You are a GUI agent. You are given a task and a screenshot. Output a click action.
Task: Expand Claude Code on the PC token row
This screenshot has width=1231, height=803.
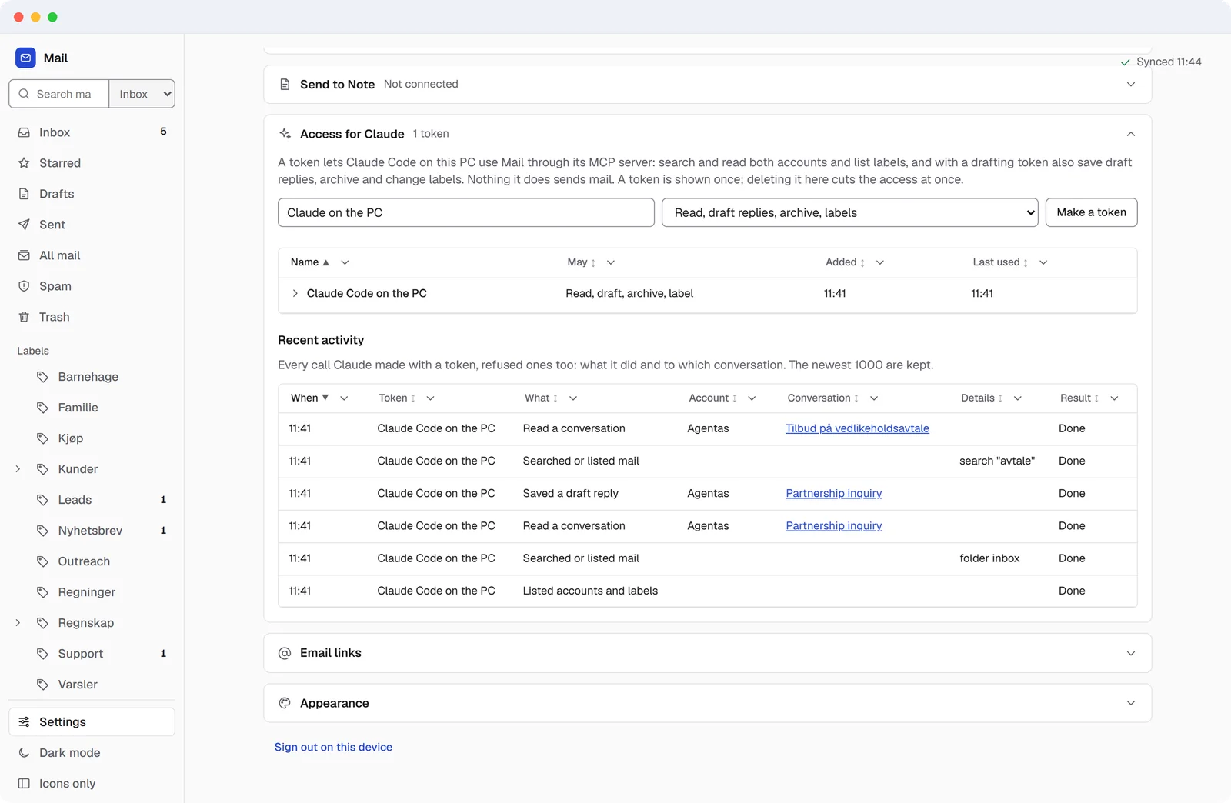(x=295, y=294)
